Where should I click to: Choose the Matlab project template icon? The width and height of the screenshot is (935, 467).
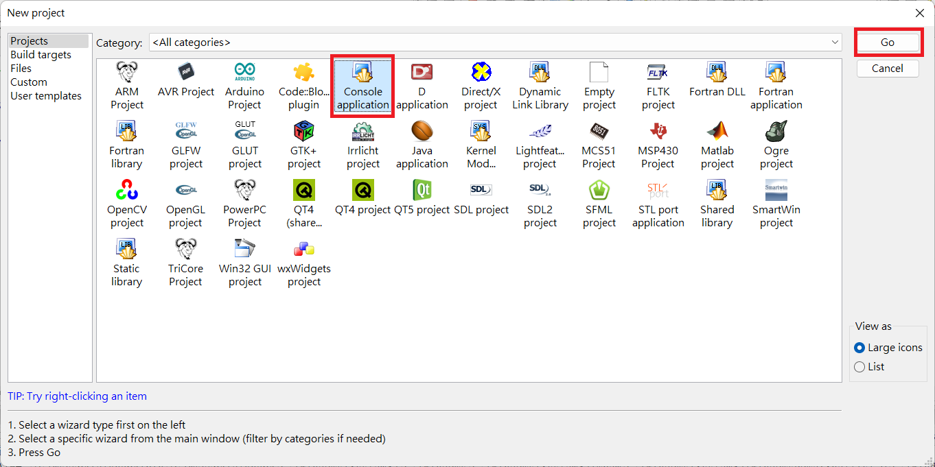(717, 132)
